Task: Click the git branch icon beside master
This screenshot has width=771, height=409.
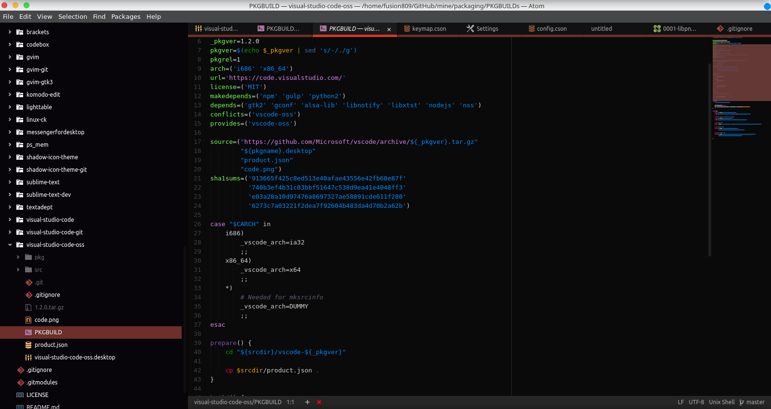Action: coord(742,402)
